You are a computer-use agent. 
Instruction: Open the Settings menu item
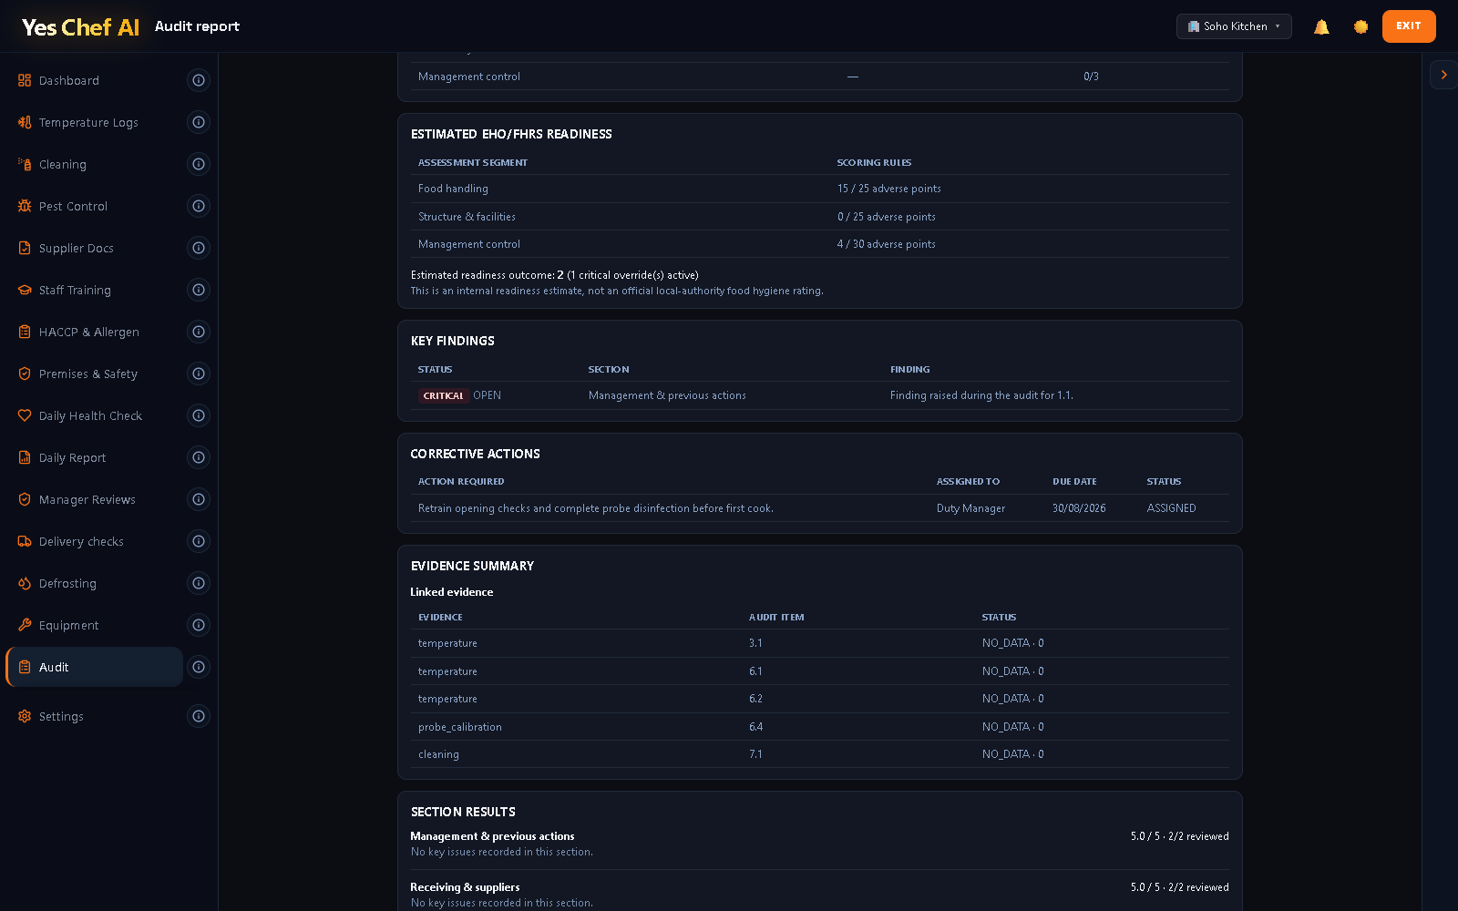95,716
